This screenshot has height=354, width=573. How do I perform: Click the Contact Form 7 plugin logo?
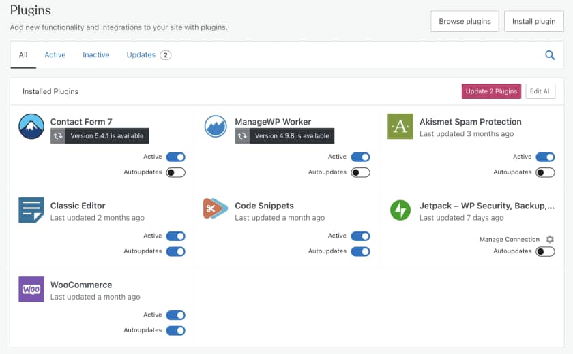[x=31, y=126]
